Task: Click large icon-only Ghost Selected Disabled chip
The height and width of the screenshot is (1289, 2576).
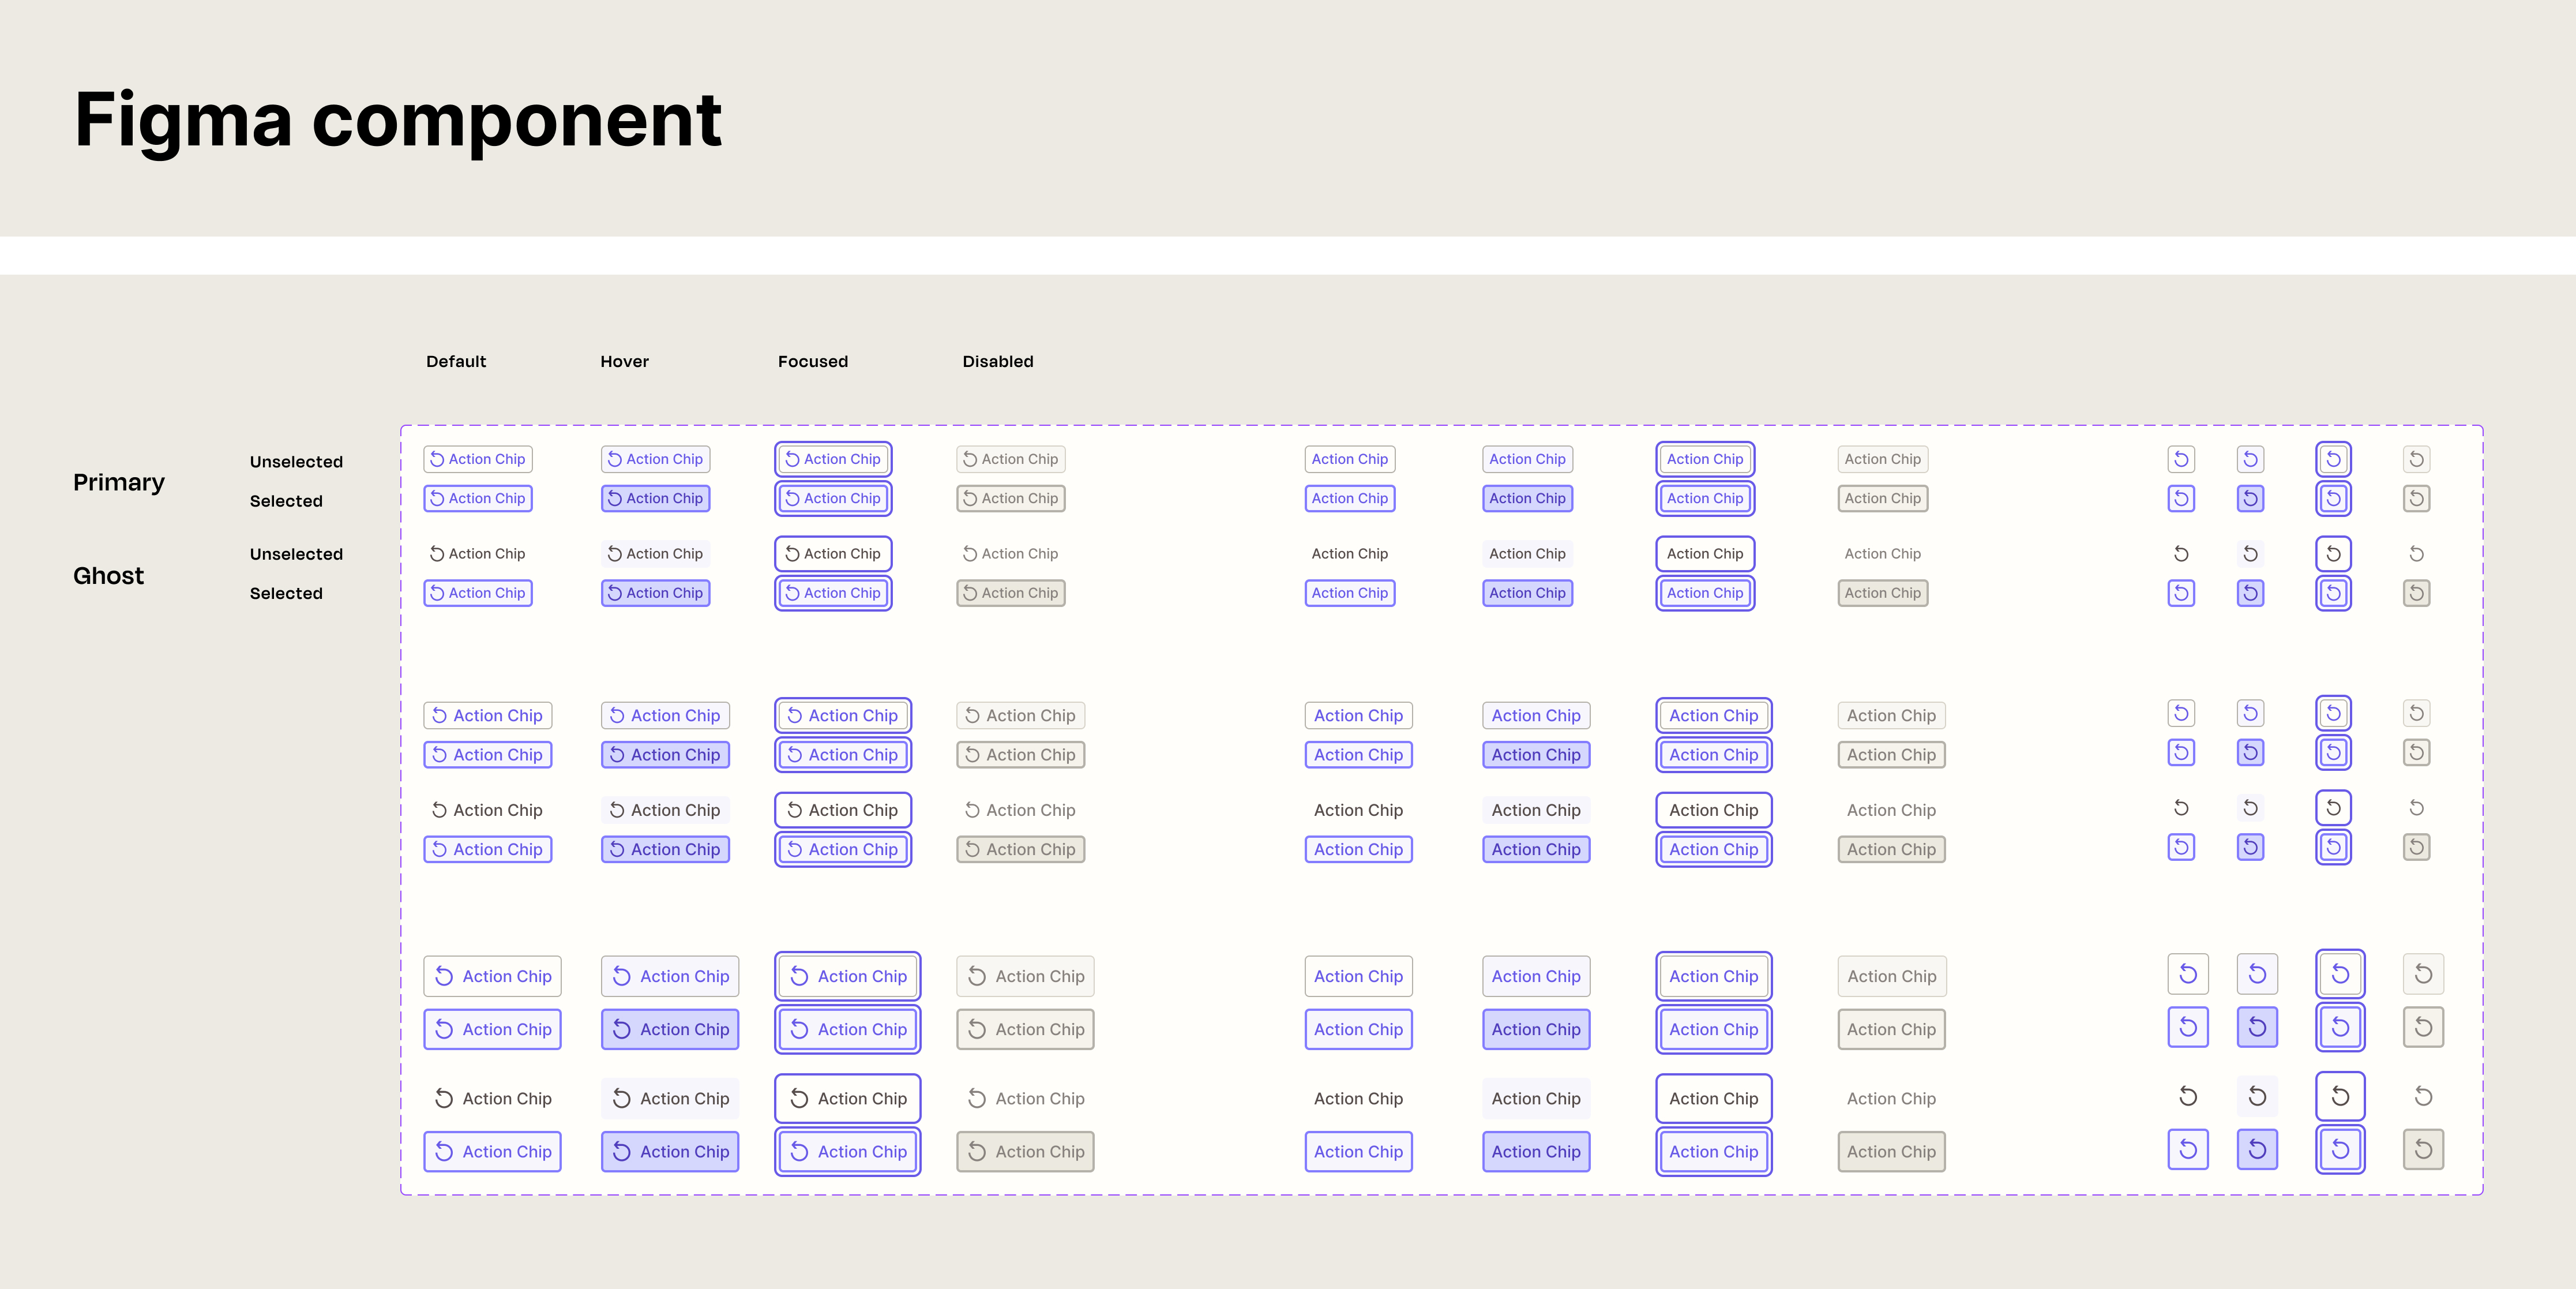Action: pos(2423,1149)
